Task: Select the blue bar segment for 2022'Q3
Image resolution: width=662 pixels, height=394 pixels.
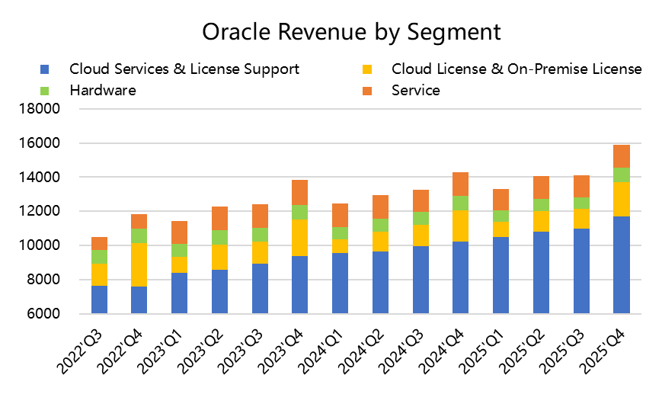Action: (x=99, y=300)
